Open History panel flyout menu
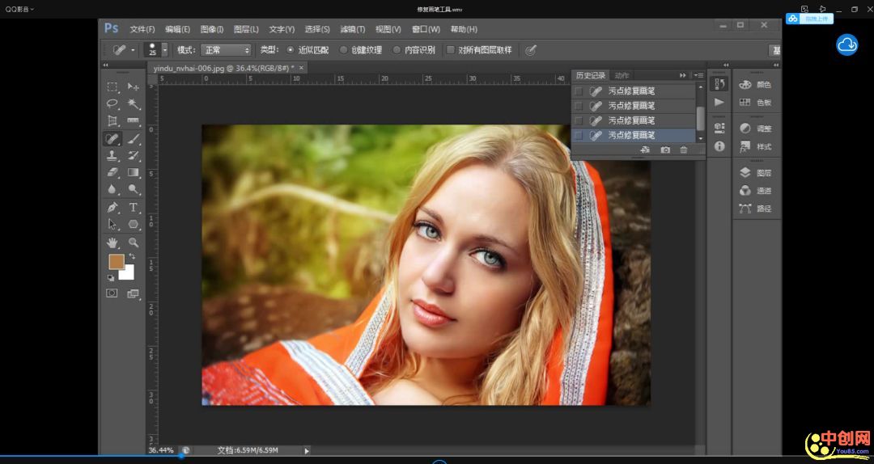 698,75
